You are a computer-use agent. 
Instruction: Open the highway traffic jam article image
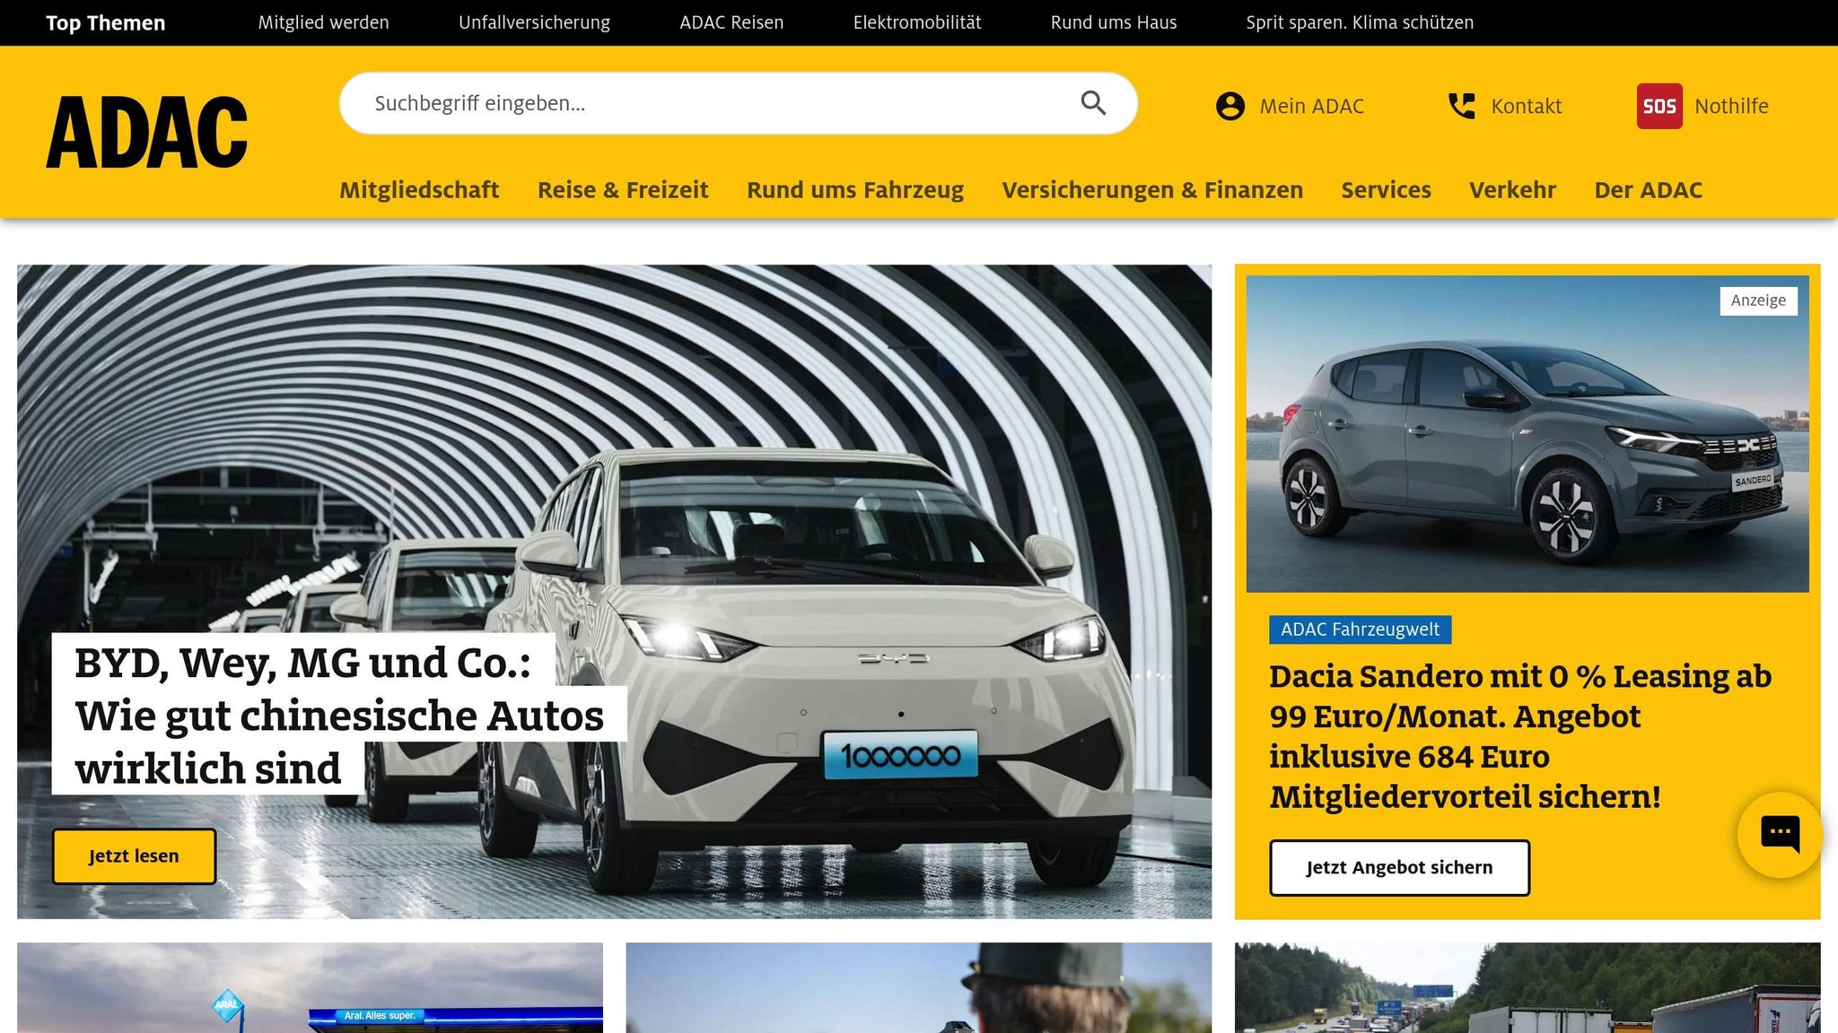coord(1527,987)
